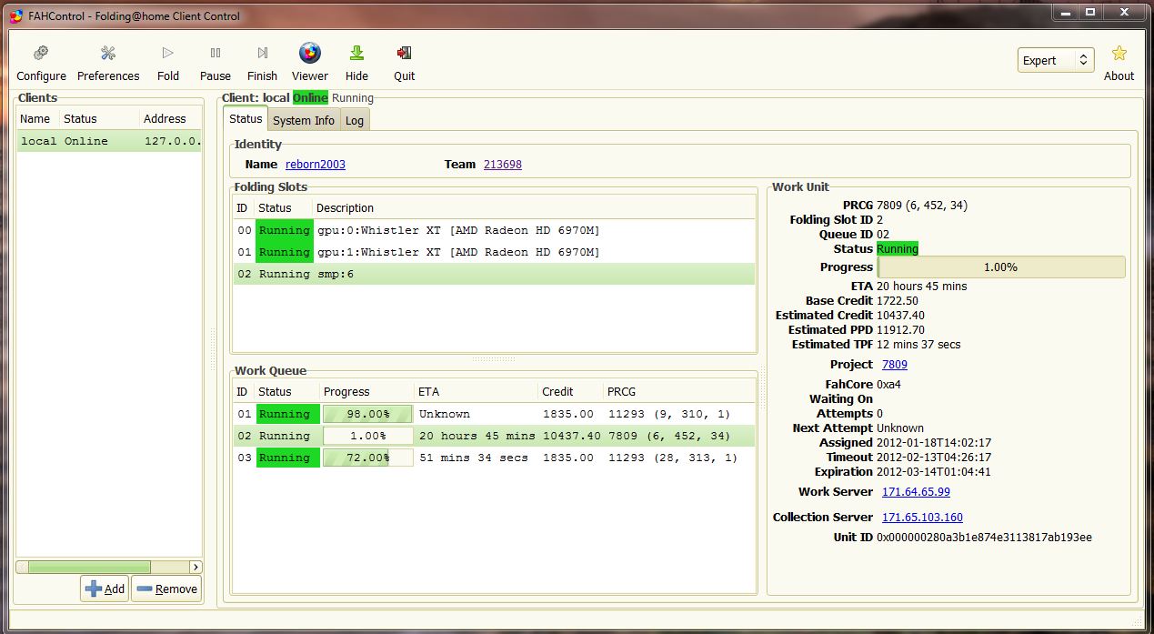Click the 72.00% progress bar in queue
Image resolution: width=1154 pixels, height=634 pixels.
tap(367, 458)
